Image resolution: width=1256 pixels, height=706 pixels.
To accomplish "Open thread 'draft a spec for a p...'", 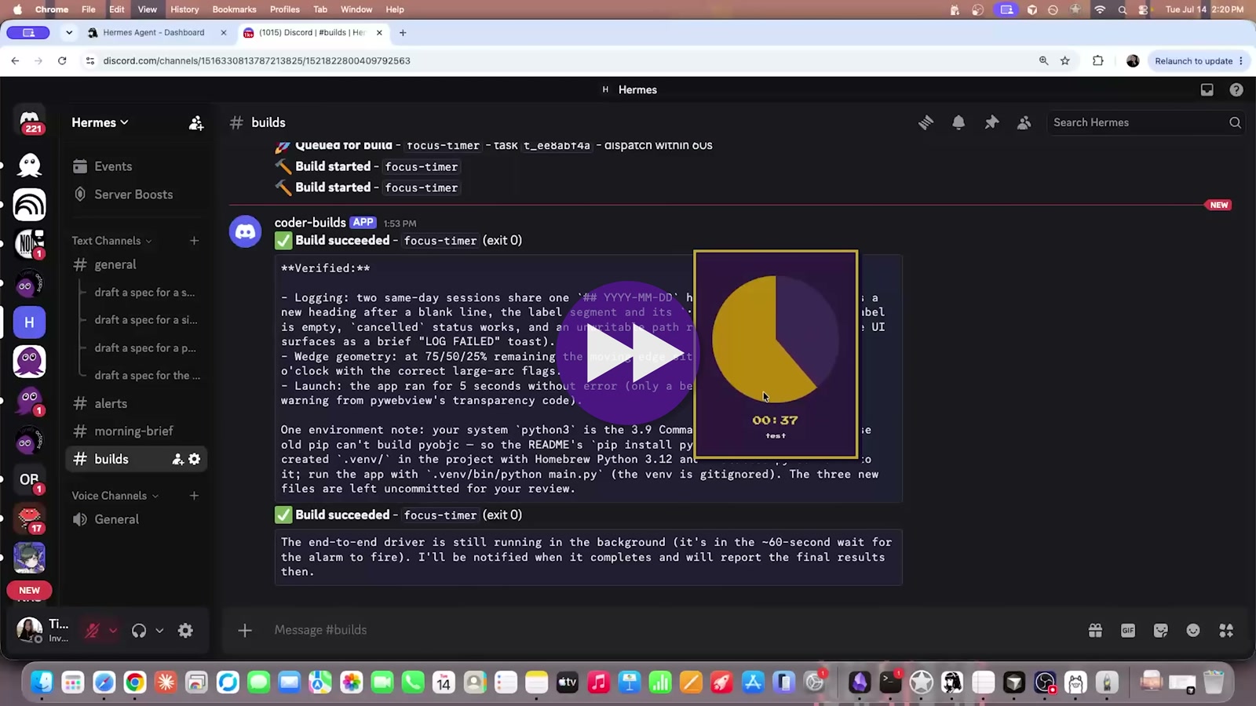I will [x=145, y=348].
